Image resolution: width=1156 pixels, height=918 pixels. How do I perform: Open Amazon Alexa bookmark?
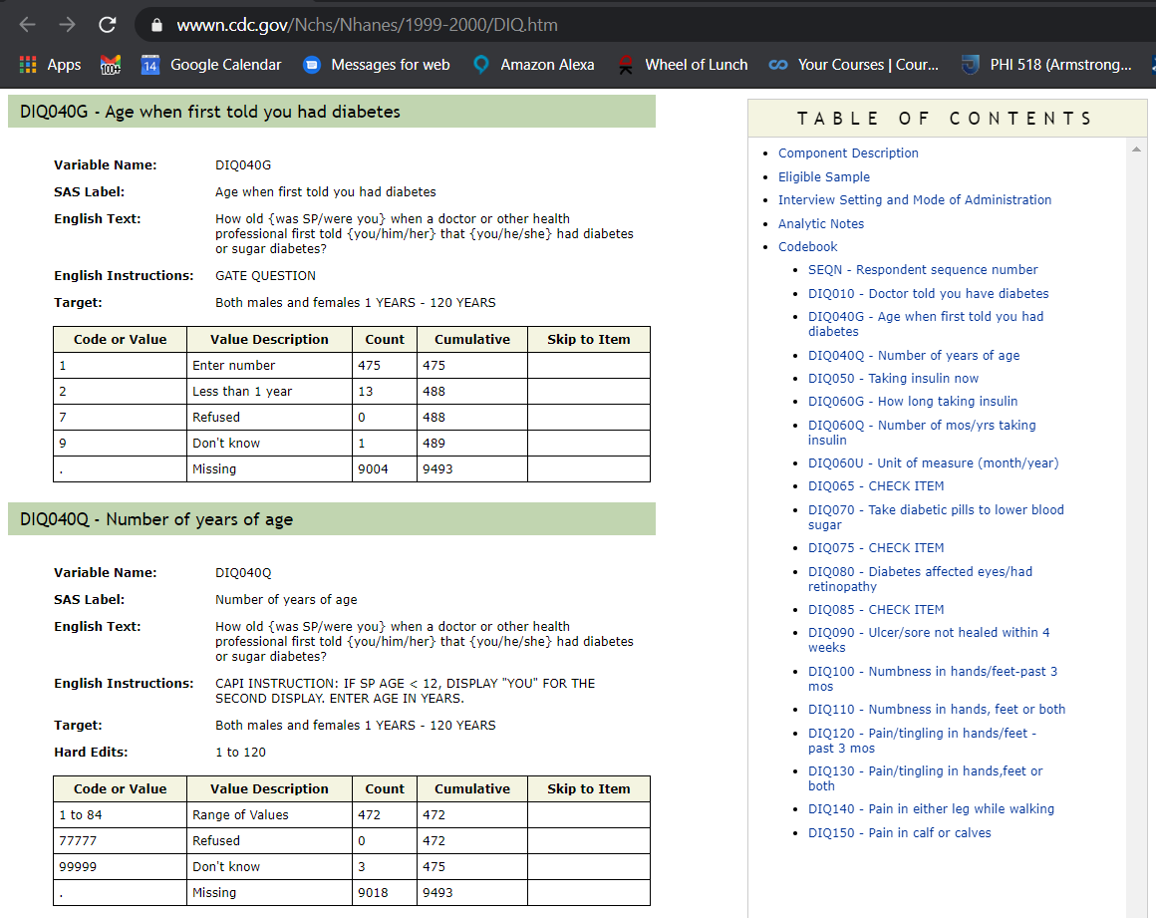tap(533, 65)
